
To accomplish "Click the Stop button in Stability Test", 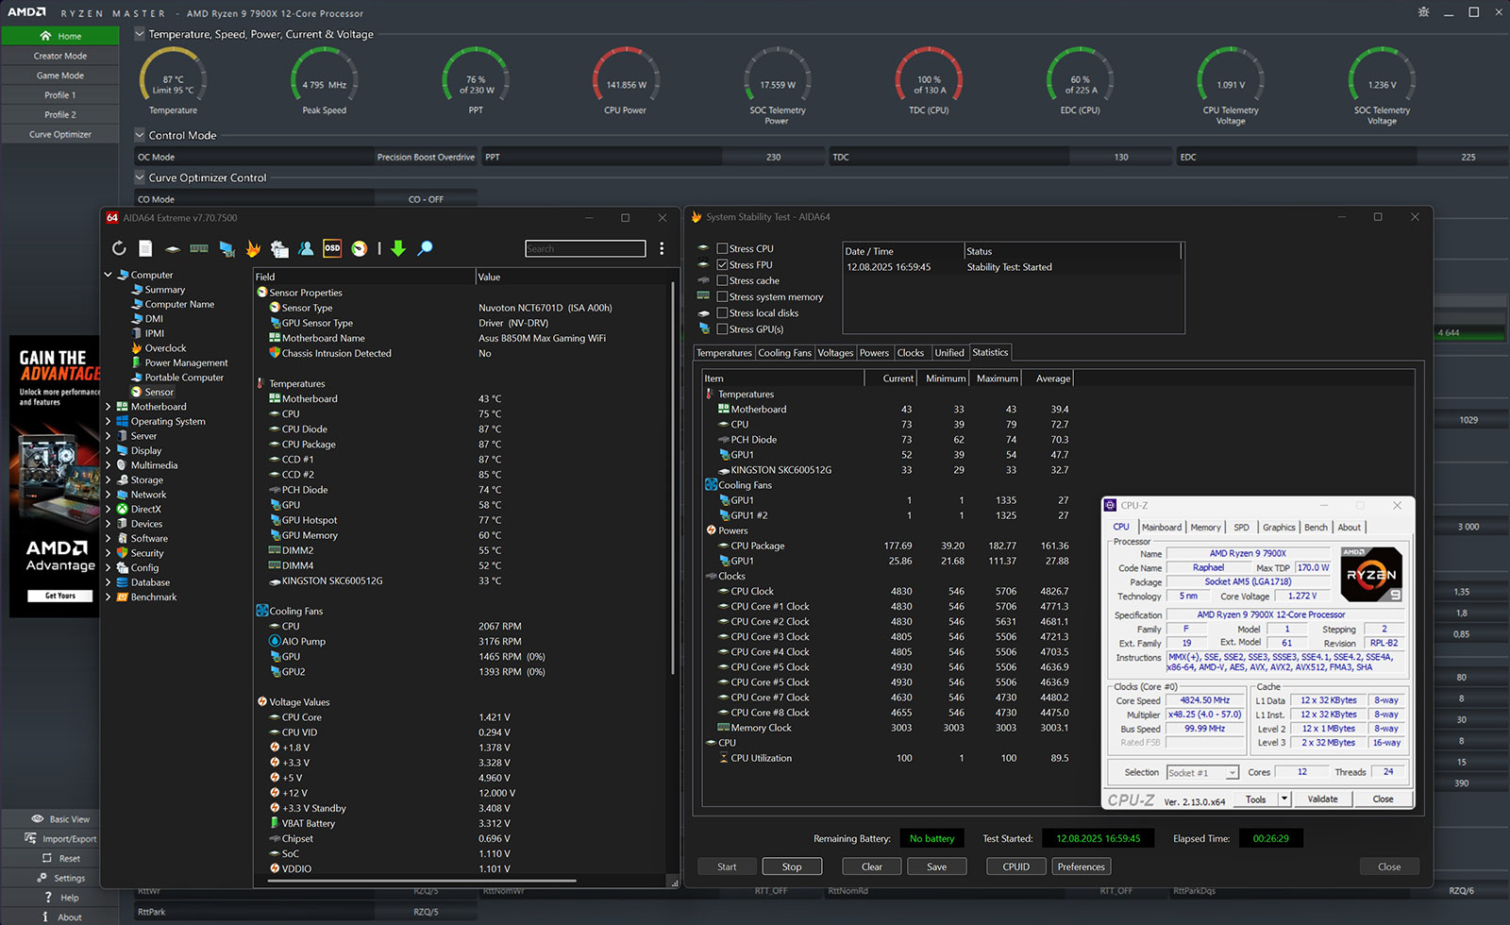I will 792,866.
